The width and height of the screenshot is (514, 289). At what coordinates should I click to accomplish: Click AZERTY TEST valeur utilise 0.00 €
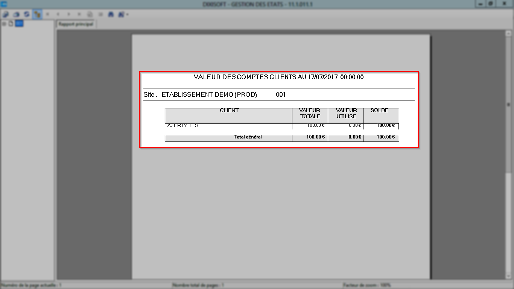click(355, 126)
